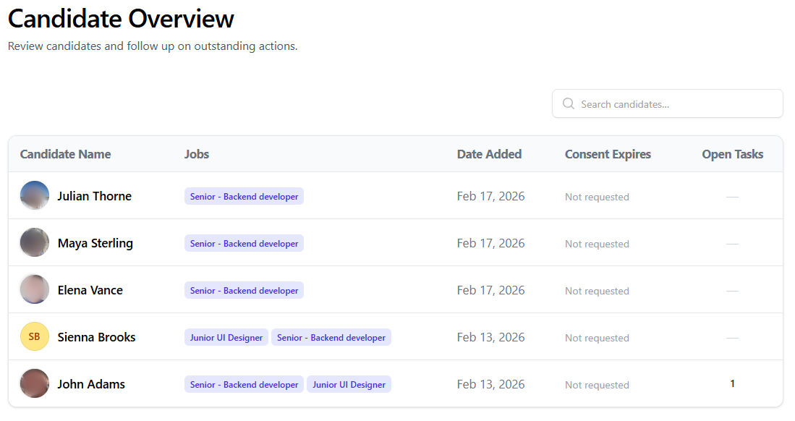Sort by Open Tasks column header
Screen dimensions: 795x421
(x=733, y=154)
